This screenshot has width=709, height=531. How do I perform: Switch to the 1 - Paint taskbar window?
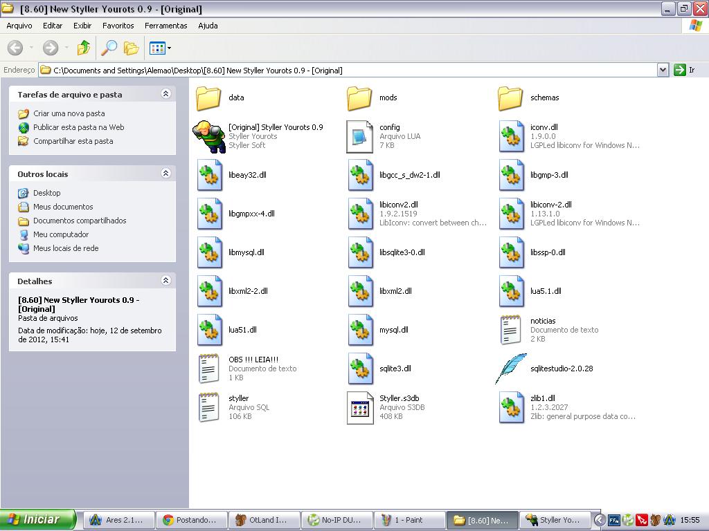click(410, 520)
